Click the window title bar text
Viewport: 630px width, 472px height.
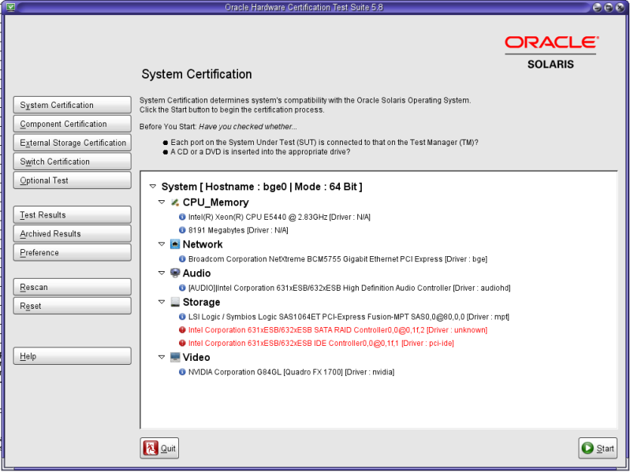(x=304, y=7)
